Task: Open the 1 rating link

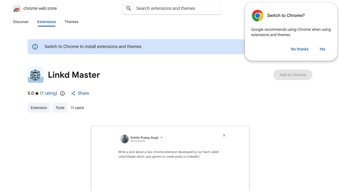Action: 49,93
